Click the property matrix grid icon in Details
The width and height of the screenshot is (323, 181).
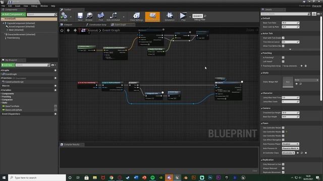tap(314, 14)
